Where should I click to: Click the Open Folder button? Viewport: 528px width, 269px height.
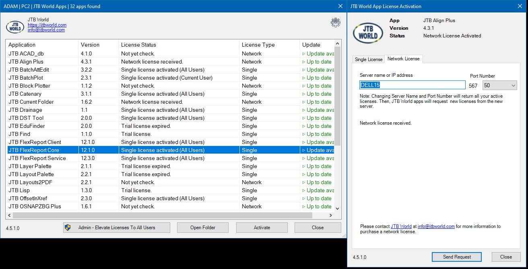pyautogui.click(x=203, y=228)
